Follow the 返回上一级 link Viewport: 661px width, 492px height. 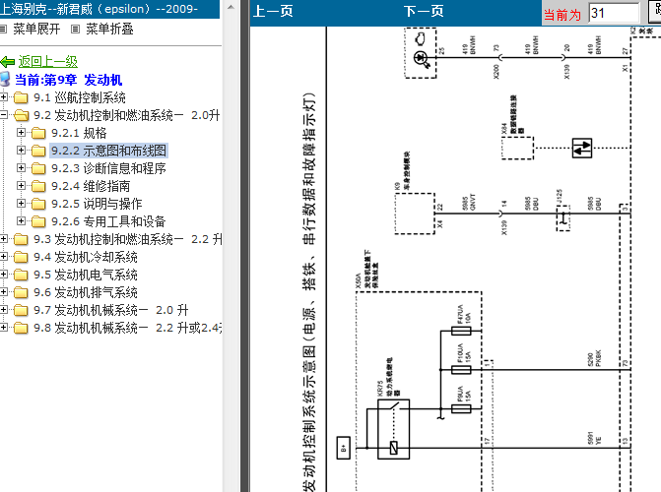tap(47, 61)
